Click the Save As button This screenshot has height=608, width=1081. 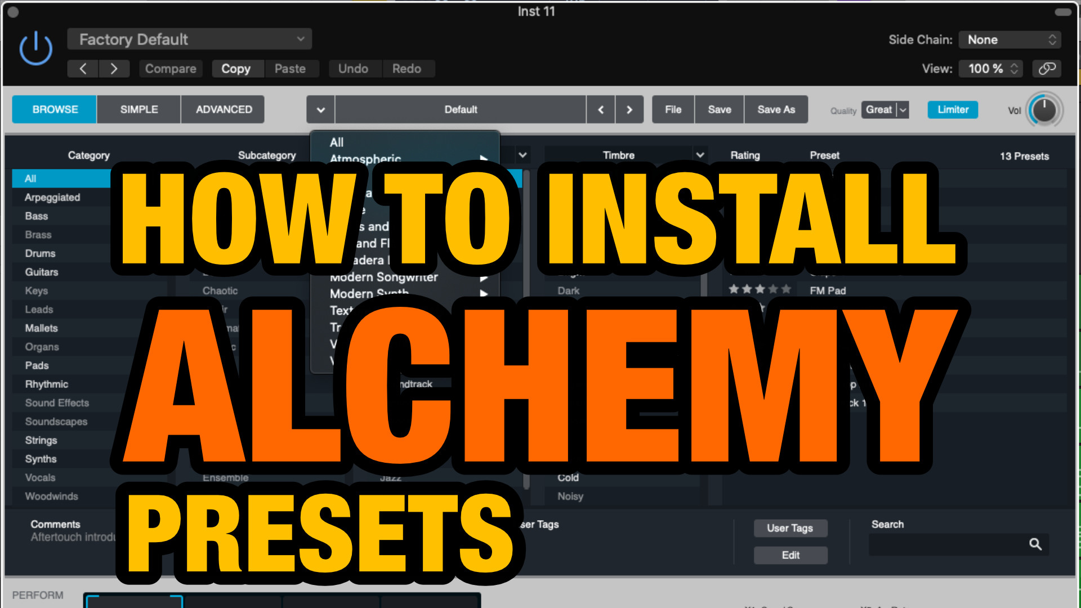[x=776, y=109]
